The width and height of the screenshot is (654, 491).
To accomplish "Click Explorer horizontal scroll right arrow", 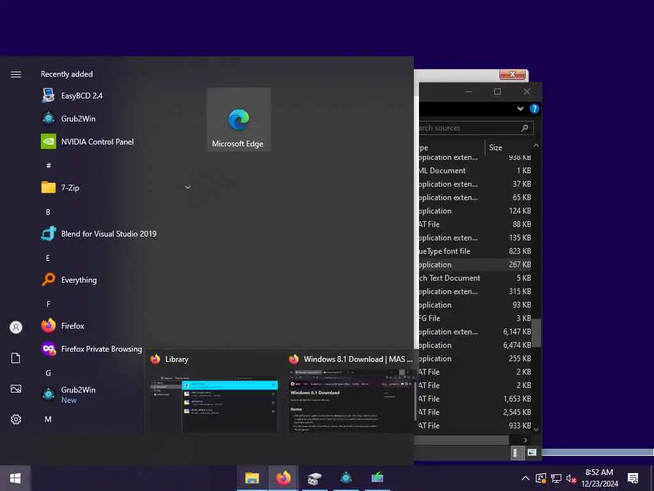I will (526, 440).
